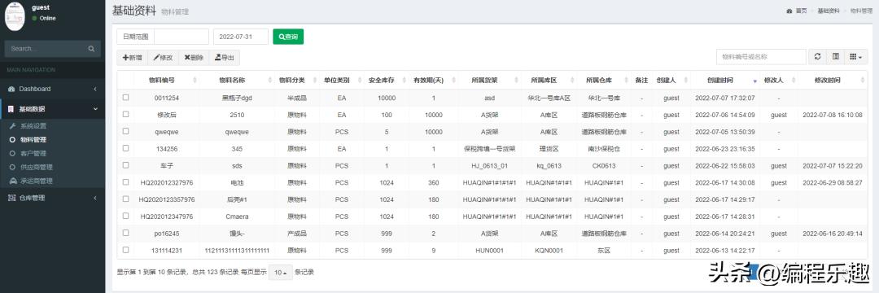The height and width of the screenshot is (293, 879).
Task: Check the HQ202012347976 Cmaera row checkbox
Action: (x=125, y=216)
